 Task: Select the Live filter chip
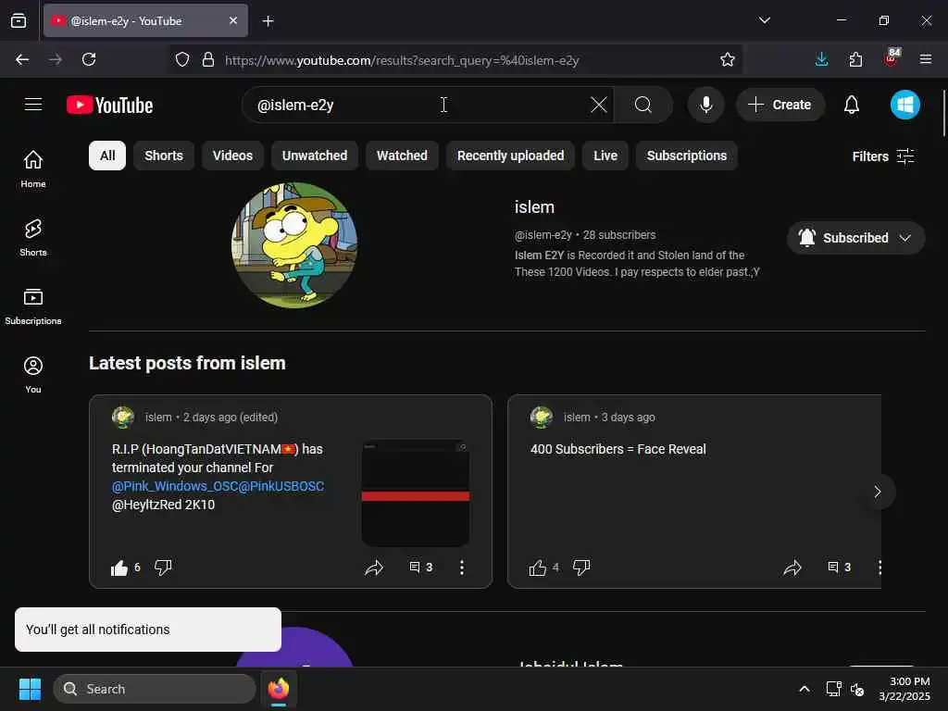click(x=605, y=156)
